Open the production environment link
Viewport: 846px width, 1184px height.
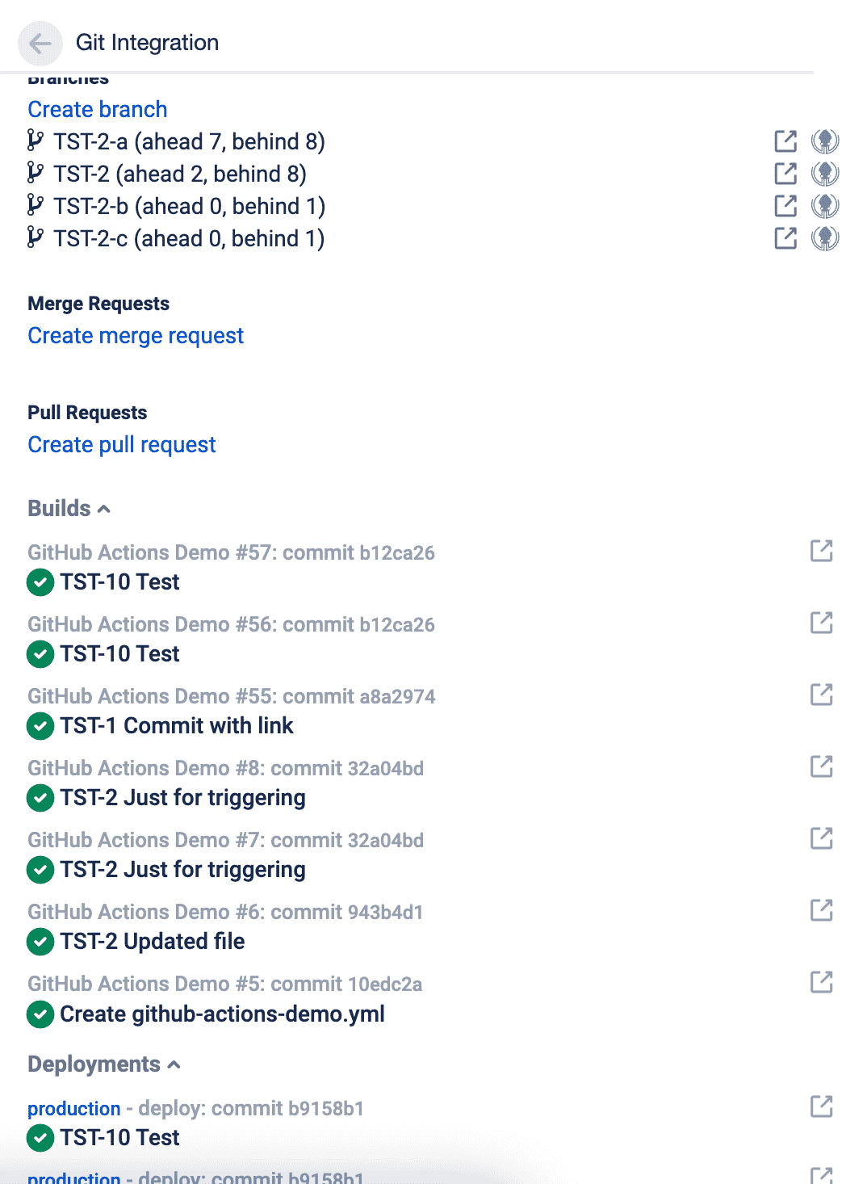[x=74, y=1109]
